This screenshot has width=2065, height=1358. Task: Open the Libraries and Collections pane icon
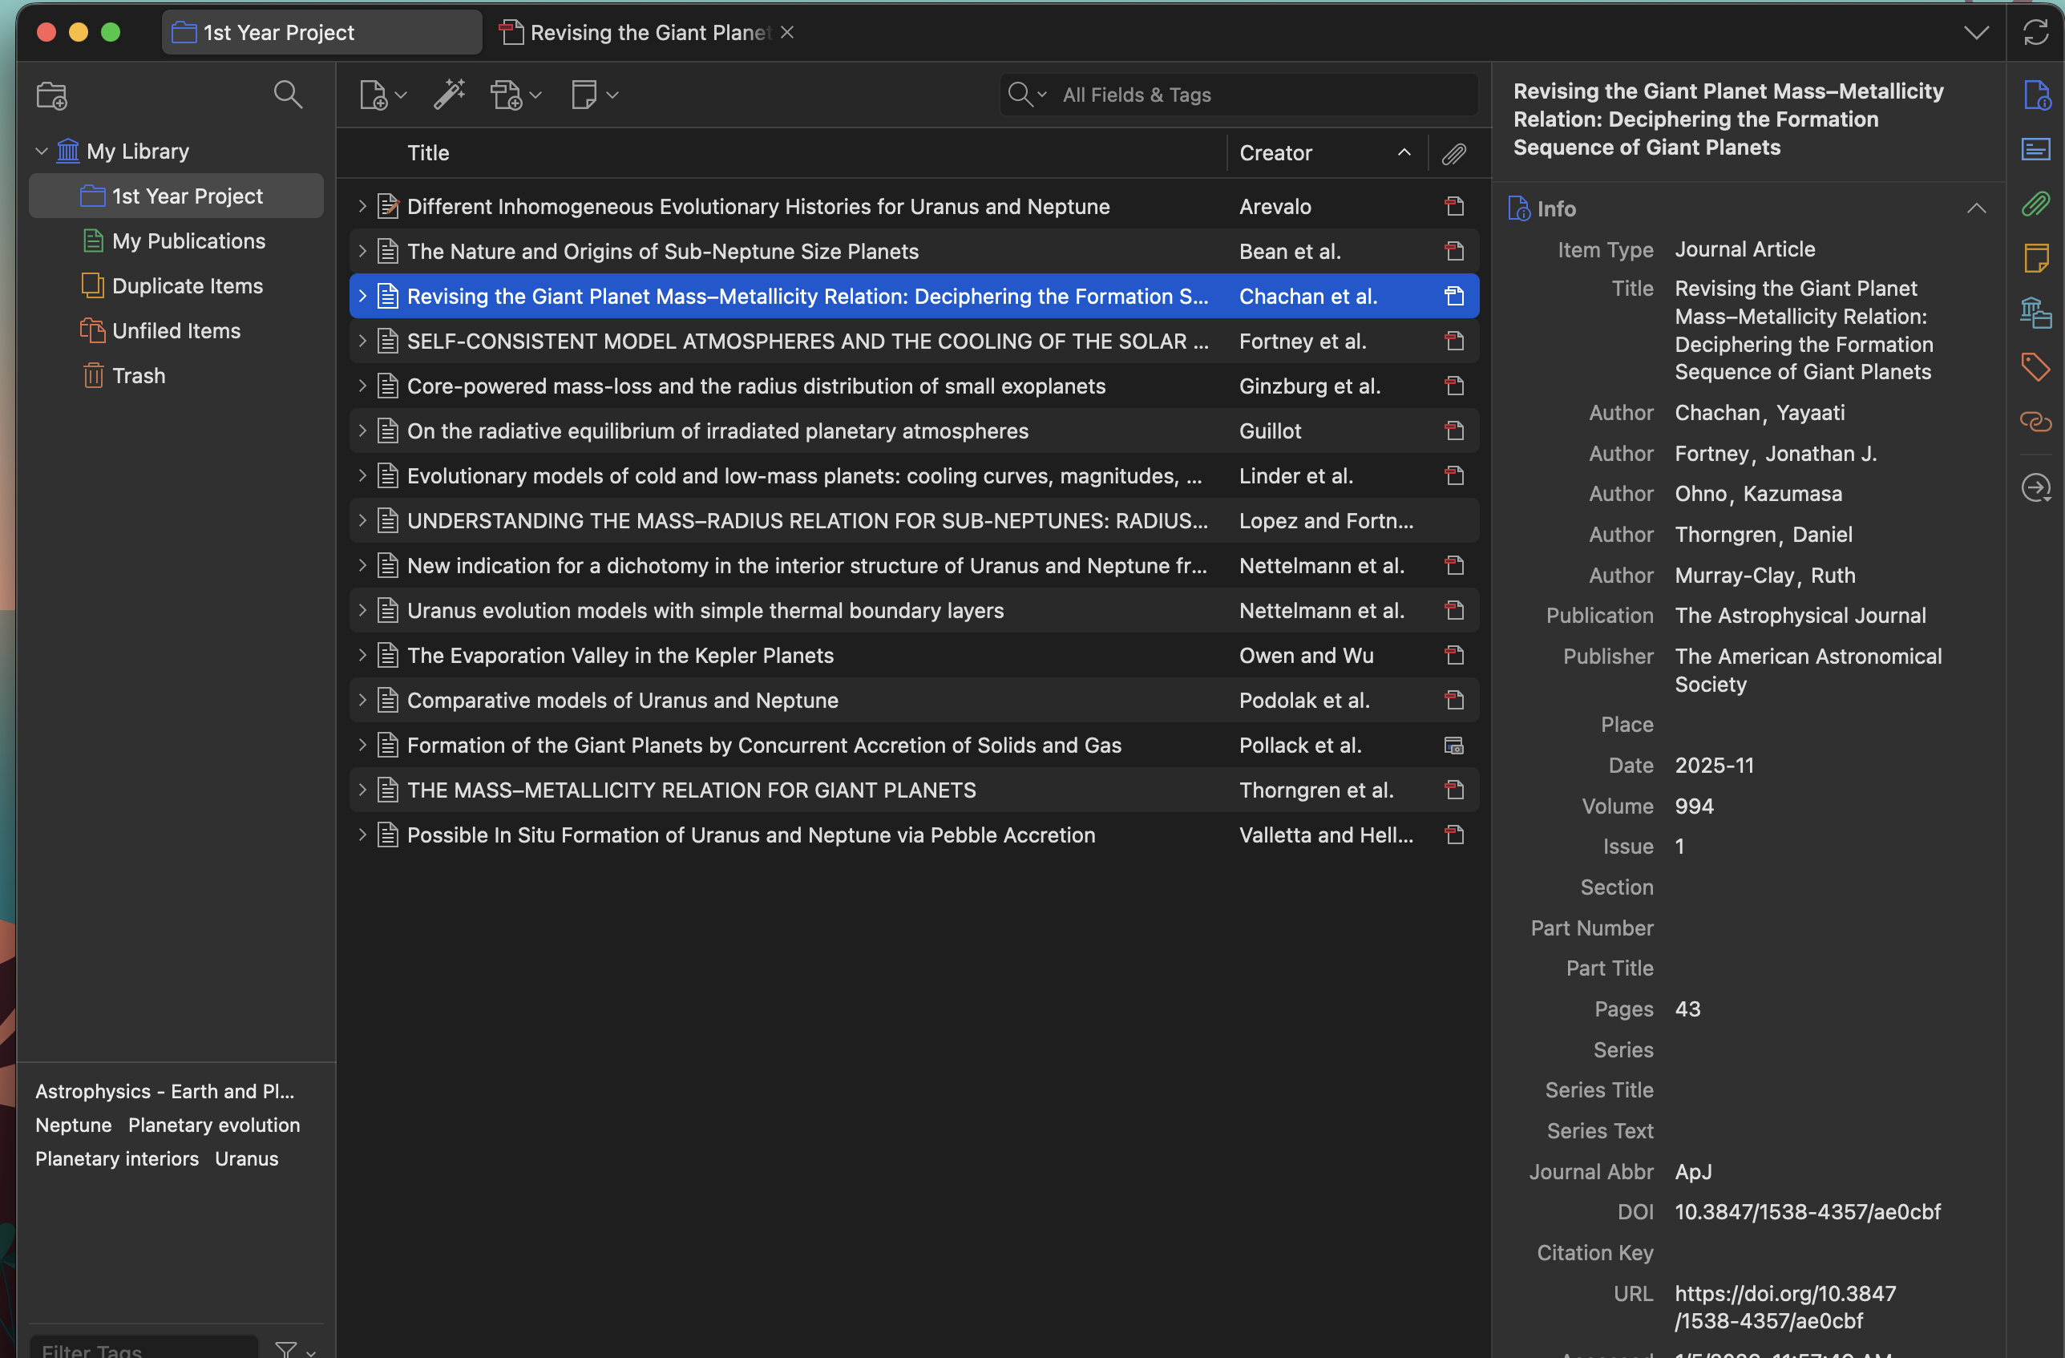click(2035, 313)
